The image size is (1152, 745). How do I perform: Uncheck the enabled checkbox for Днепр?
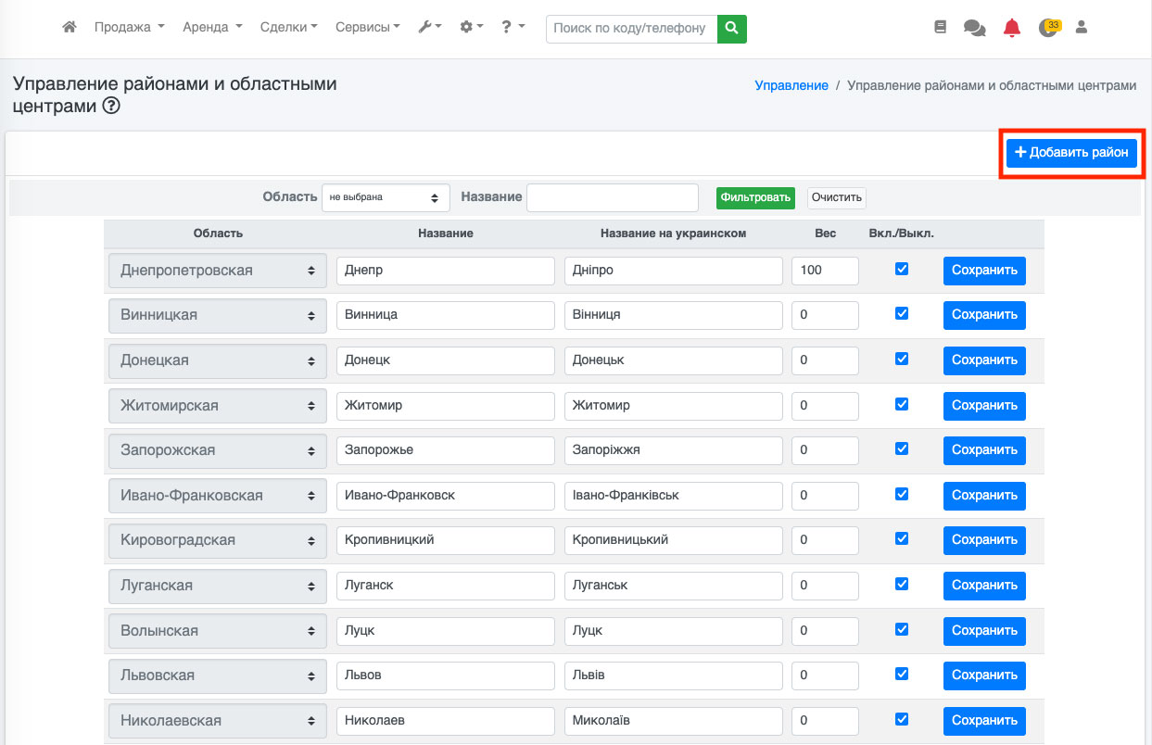click(x=901, y=269)
